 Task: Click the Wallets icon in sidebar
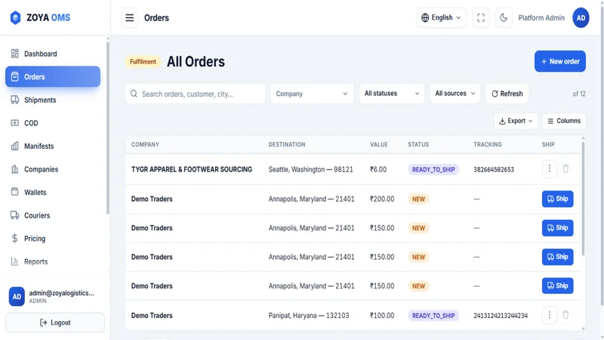14,192
